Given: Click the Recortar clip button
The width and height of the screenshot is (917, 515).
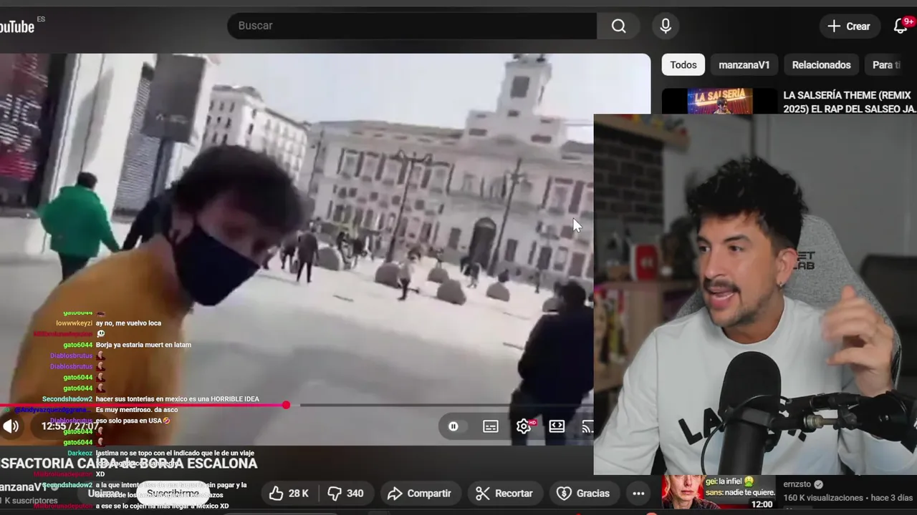Looking at the screenshot, I should (504, 494).
